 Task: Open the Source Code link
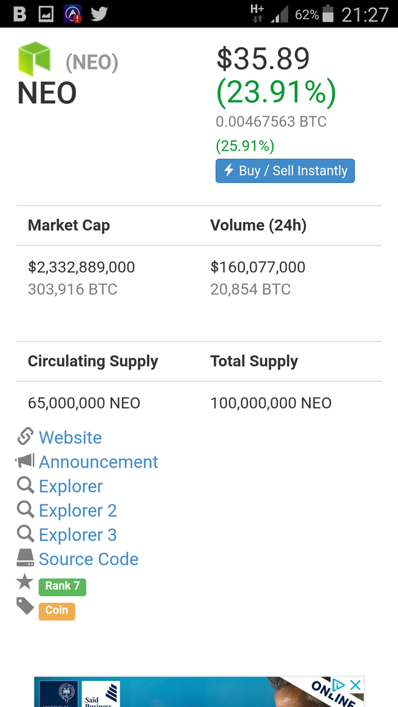[88, 559]
